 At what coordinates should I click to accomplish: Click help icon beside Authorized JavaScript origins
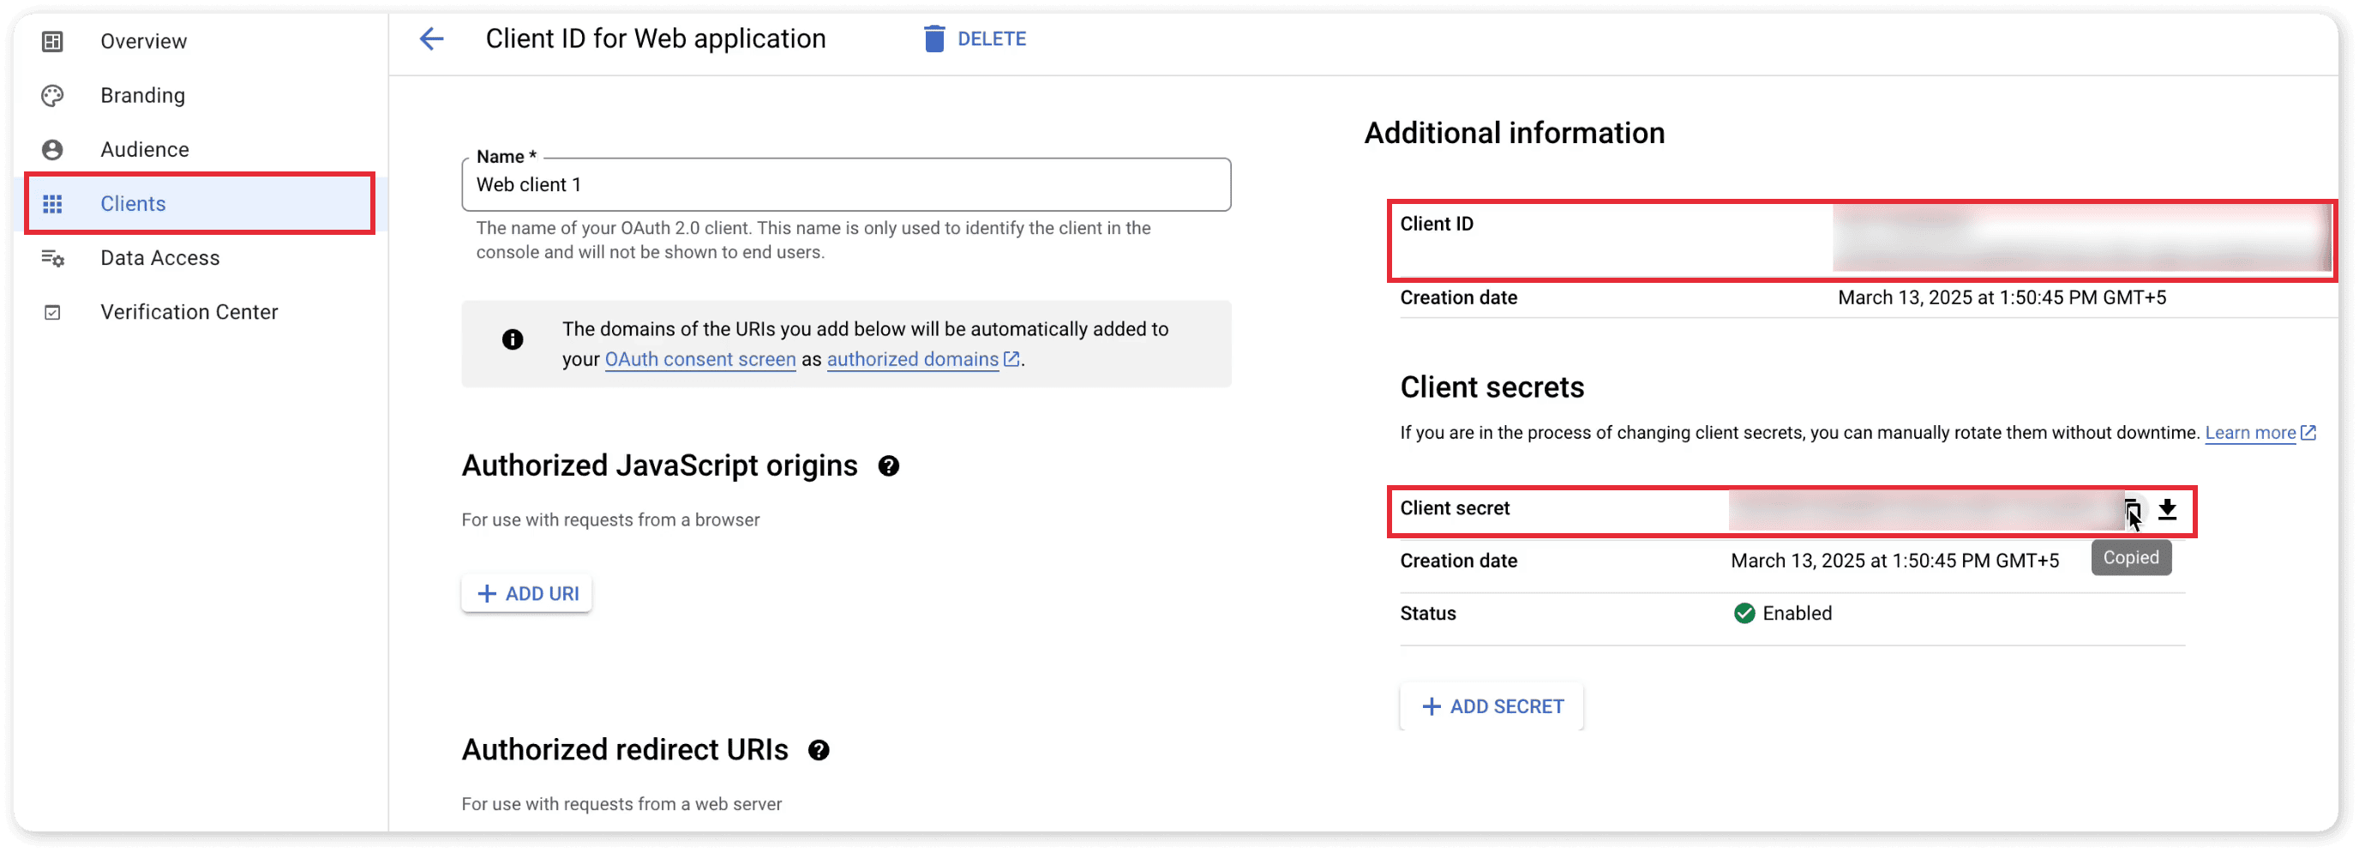(888, 466)
